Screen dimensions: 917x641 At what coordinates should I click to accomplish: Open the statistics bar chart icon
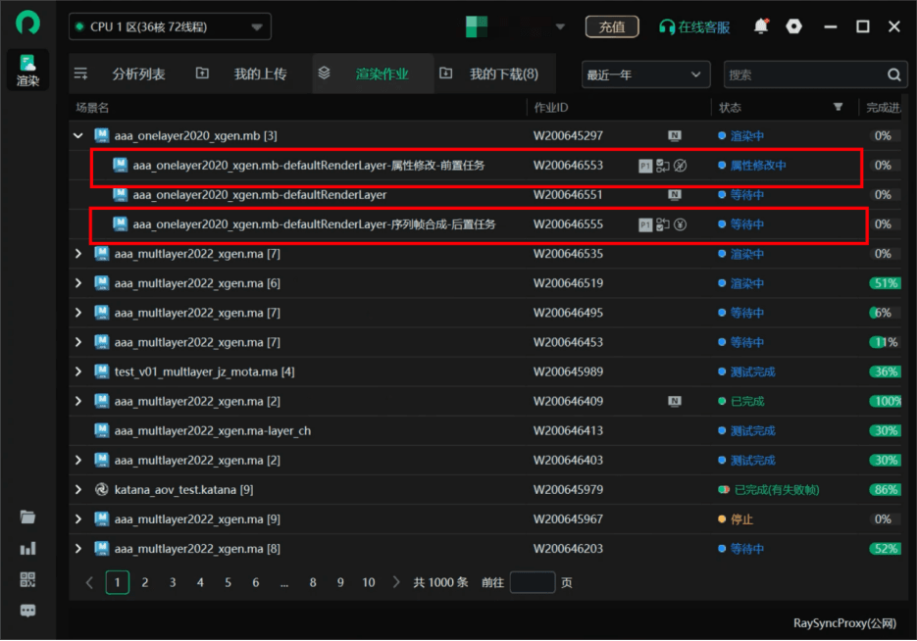(x=27, y=548)
